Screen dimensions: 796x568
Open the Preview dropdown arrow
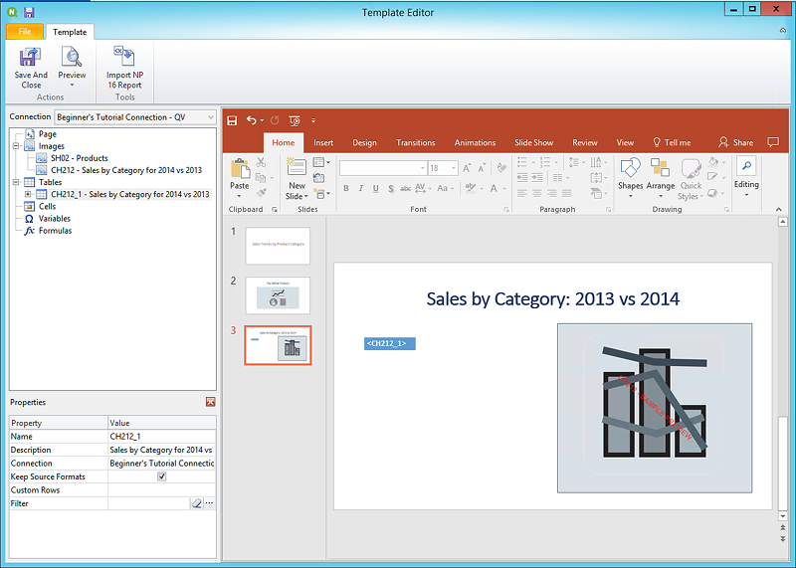pyautogui.click(x=72, y=86)
